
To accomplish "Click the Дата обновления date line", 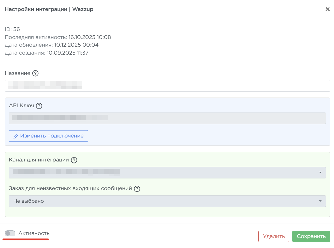I will pos(52,45).
